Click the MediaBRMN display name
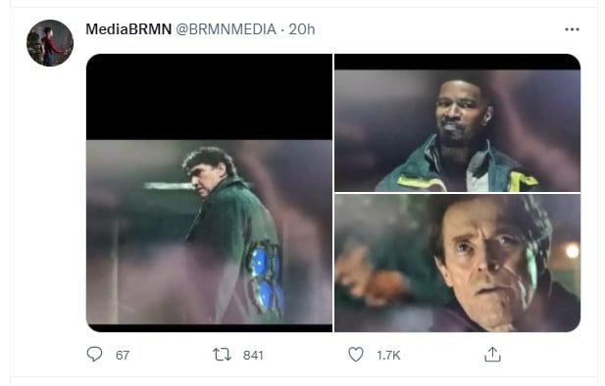This screenshot has height=386, width=605. tap(128, 29)
